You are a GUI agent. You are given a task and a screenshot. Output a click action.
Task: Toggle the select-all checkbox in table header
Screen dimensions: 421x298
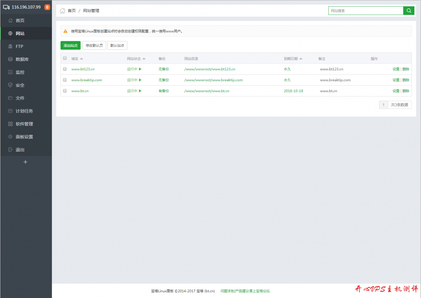click(x=65, y=58)
